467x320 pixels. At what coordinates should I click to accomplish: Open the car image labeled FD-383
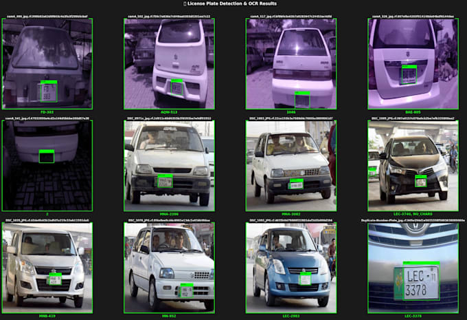point(47,63)
